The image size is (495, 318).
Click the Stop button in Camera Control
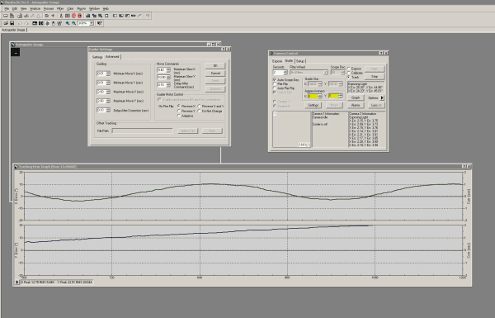pyautogui.click(x=375, y=77)
